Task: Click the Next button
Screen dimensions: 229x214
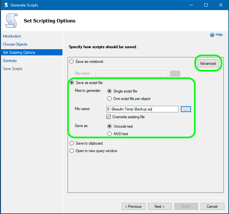Action: (160, 207)
